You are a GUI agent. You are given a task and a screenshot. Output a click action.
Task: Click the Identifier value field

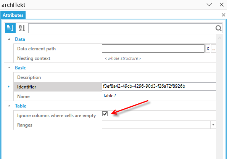point(159,87)
